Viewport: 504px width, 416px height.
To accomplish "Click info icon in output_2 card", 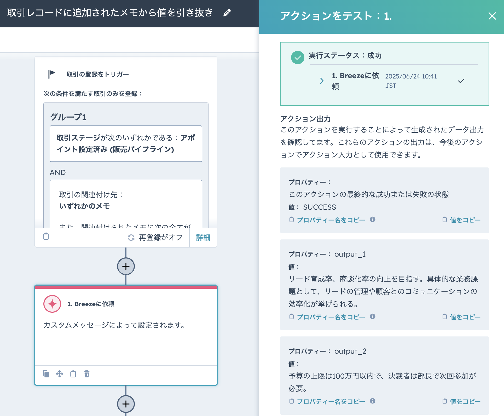I will click(373, 401).
